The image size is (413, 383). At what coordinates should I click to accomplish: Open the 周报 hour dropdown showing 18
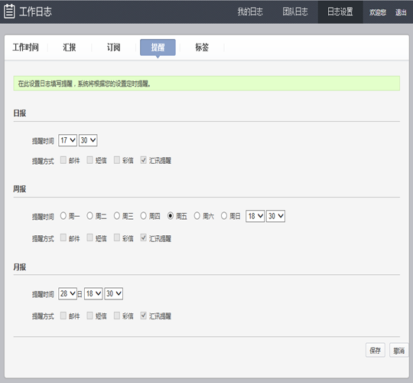pyautogui.click(x=255, y=216)
